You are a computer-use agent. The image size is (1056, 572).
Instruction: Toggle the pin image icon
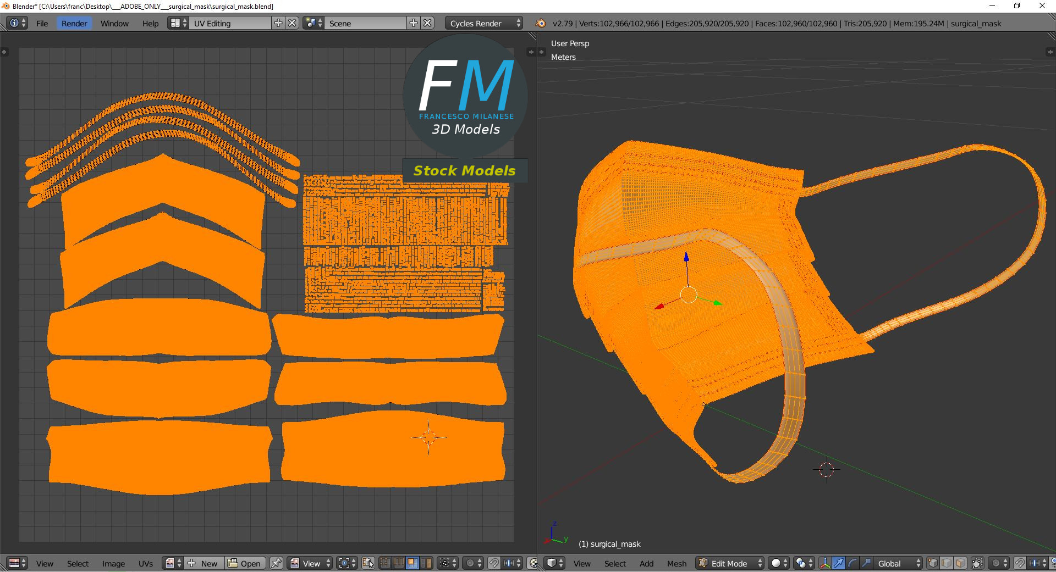click(276, 563)
